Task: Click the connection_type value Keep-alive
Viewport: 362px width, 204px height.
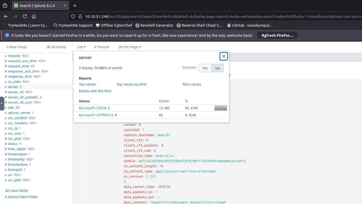Action: (165, 156)
